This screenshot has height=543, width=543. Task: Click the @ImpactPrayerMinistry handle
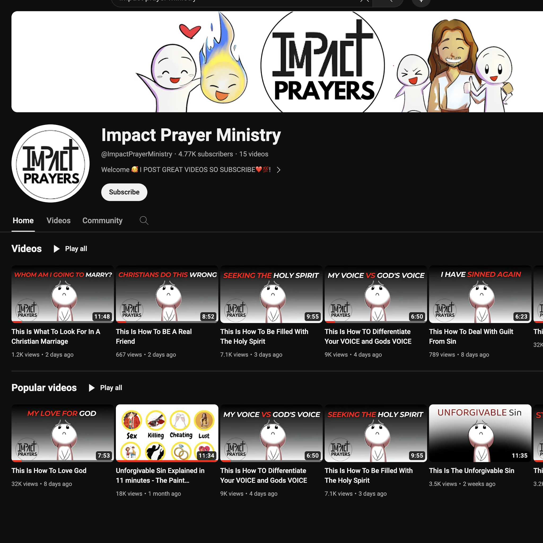pos(136,154)
